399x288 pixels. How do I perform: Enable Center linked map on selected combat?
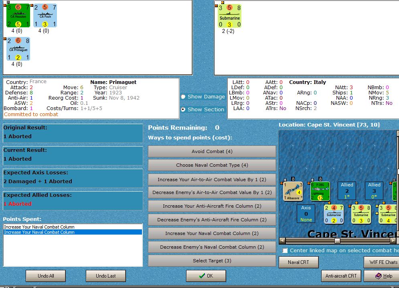click(285, 251)
